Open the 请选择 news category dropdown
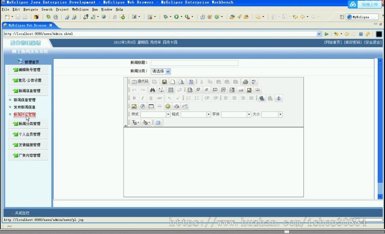The height and width of the screenshot is (234, 385). click(x=161, y=71)
